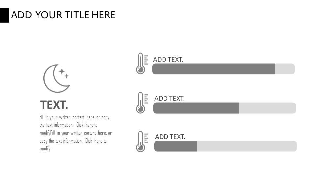Viewport: 329px width, 185px height.
Task: Select the bottom thermometer icon
Action: coord(142,142)
